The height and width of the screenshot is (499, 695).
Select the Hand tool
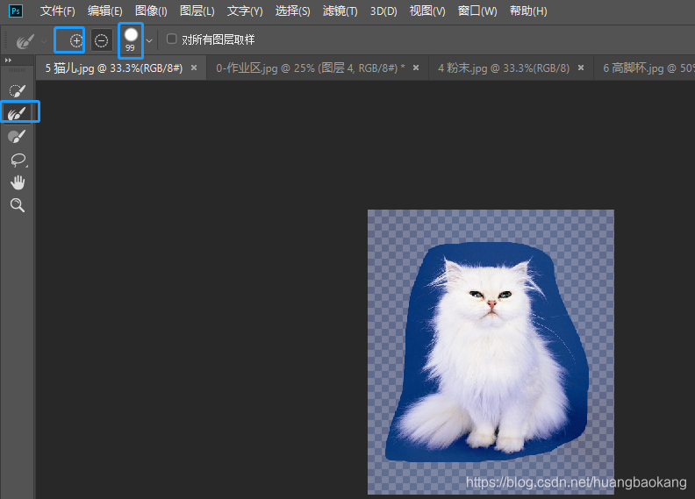(x=18, y=182)
